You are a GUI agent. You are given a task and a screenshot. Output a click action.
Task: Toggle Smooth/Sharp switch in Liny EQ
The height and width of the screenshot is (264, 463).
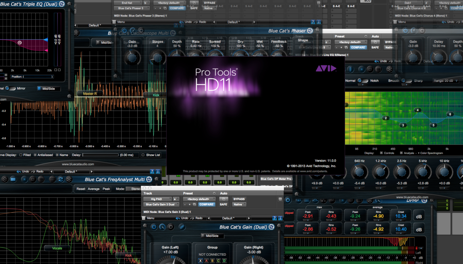pos(406,81)
